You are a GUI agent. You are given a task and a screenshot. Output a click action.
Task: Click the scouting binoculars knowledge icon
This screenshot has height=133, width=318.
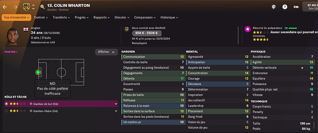click(x=286, y=28)
